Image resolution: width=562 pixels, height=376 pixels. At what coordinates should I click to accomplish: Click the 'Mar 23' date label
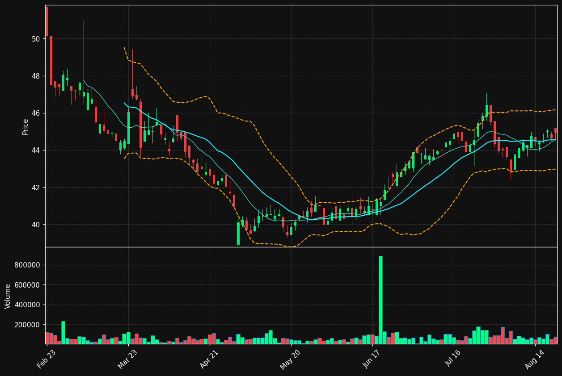(128, 359)
